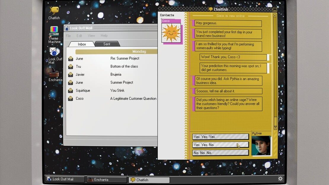Viewport: 329px width, 185px height.
Task: Open the Enchanta desktop icon
Action: click(55, 74)
